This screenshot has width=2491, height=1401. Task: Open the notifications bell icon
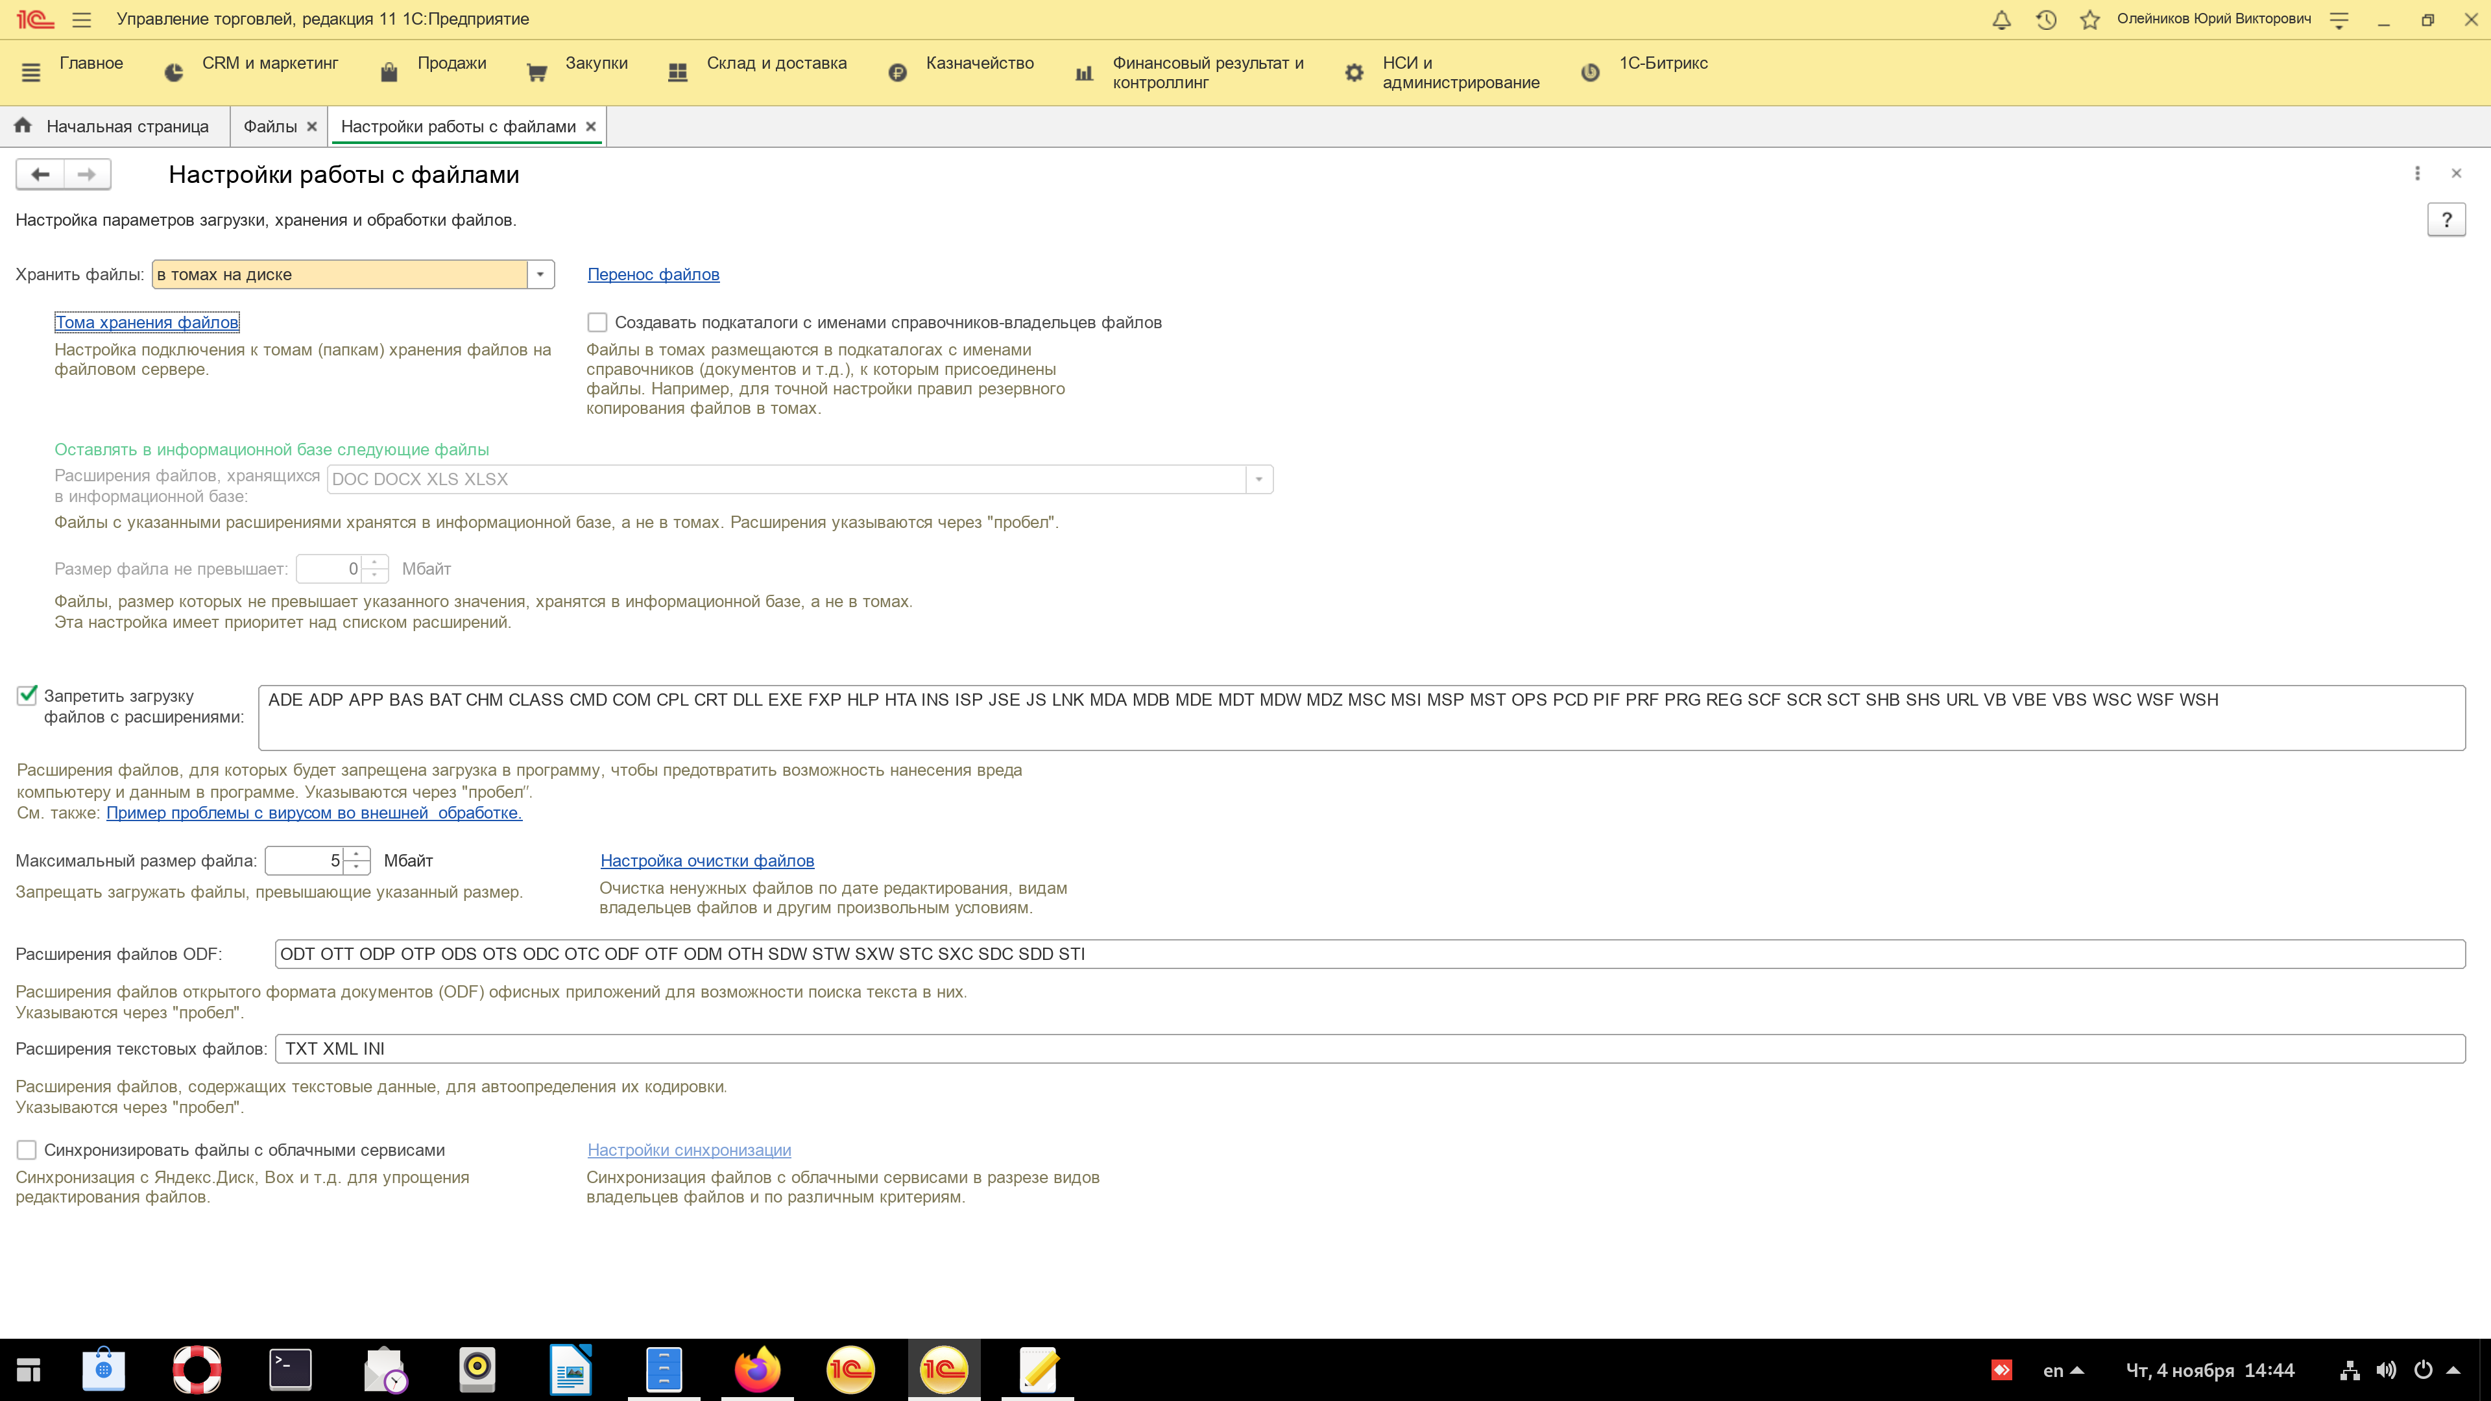(x=2002, y=19)
